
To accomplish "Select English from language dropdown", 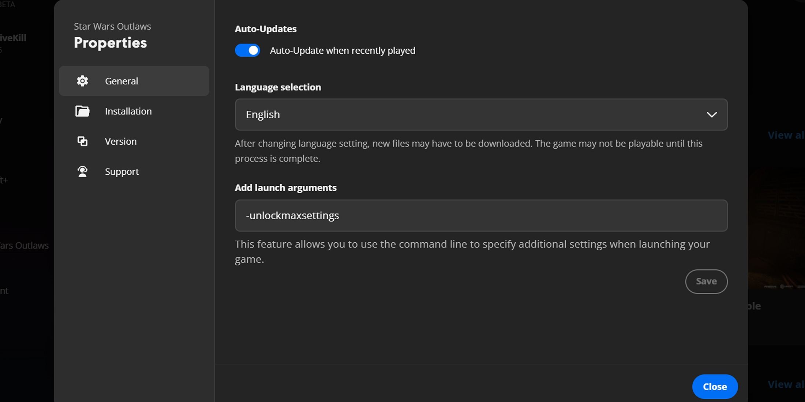I will pos(481,114).
